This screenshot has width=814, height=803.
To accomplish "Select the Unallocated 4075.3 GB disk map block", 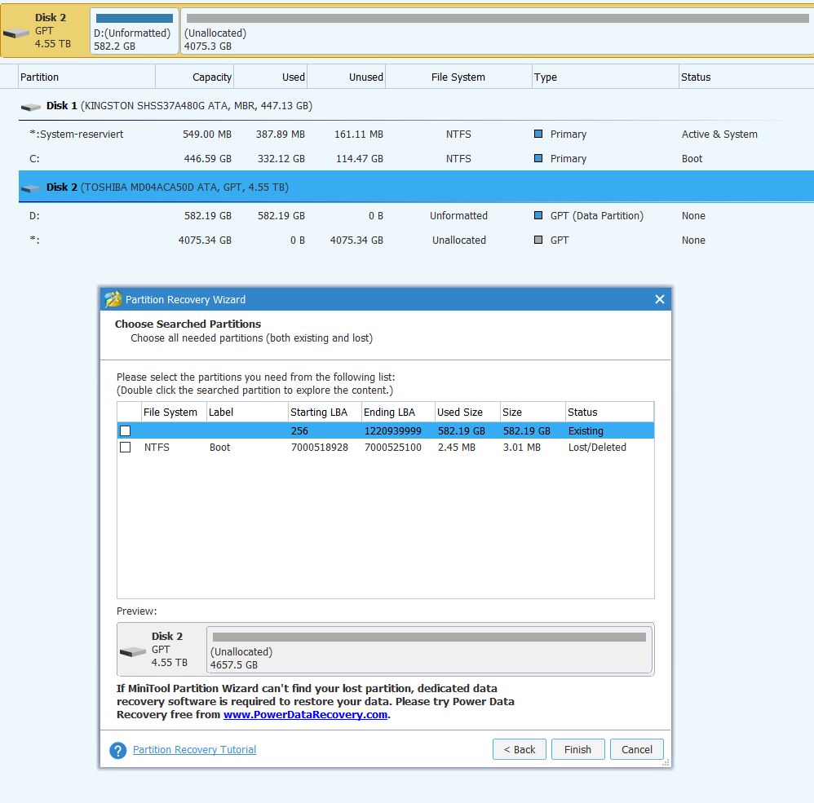I will point(498,31).
